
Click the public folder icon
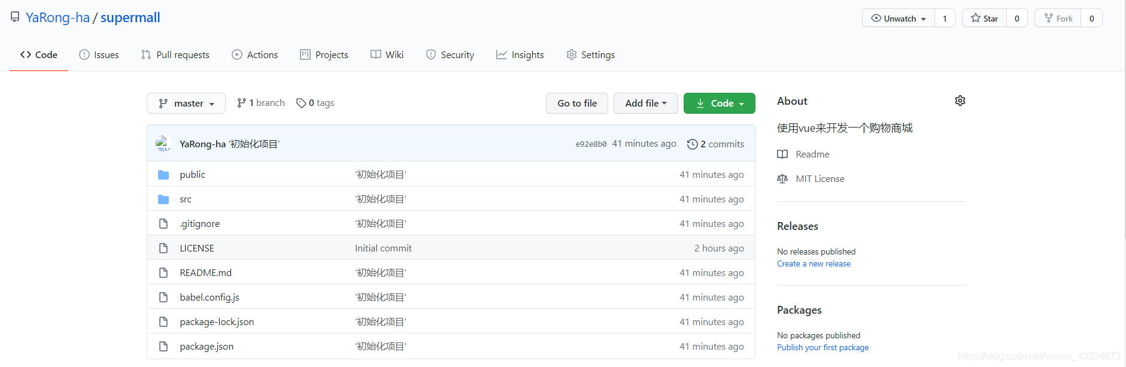163,174
